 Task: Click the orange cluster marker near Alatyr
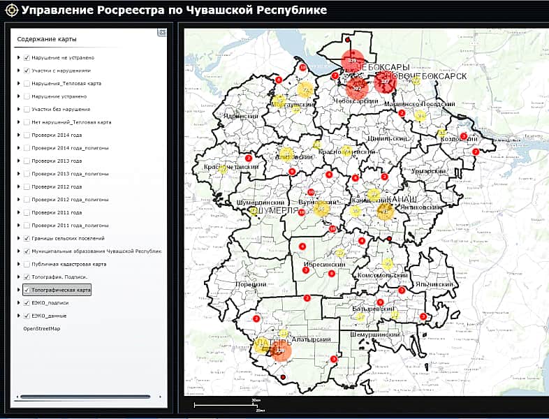280,350
